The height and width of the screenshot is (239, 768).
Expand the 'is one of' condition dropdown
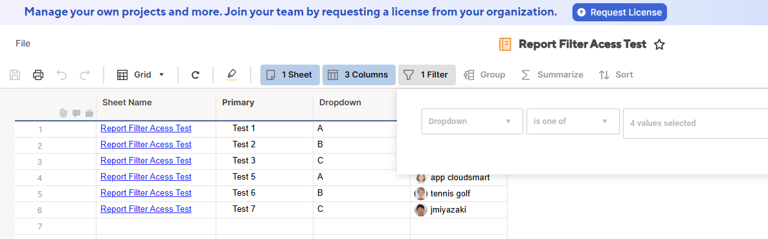click(x=572, y=121)
